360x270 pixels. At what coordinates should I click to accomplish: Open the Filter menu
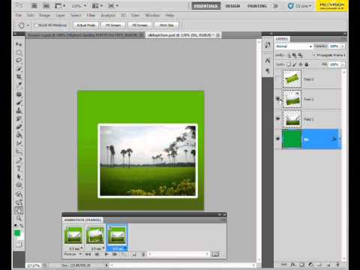91,16
